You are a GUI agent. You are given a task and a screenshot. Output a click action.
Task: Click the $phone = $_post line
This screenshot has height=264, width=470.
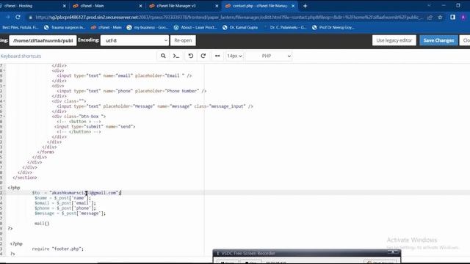point(65,208)
